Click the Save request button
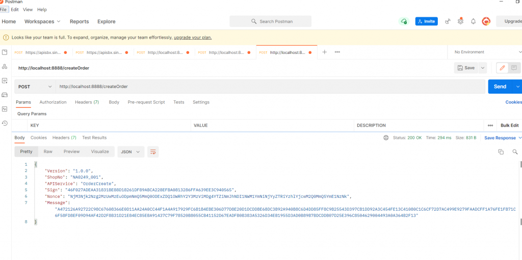This screenshot has height=260, width=522. tap(466, 68)
